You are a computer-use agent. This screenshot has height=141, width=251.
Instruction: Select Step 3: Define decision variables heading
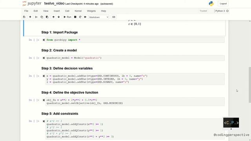tap(67, 69)
